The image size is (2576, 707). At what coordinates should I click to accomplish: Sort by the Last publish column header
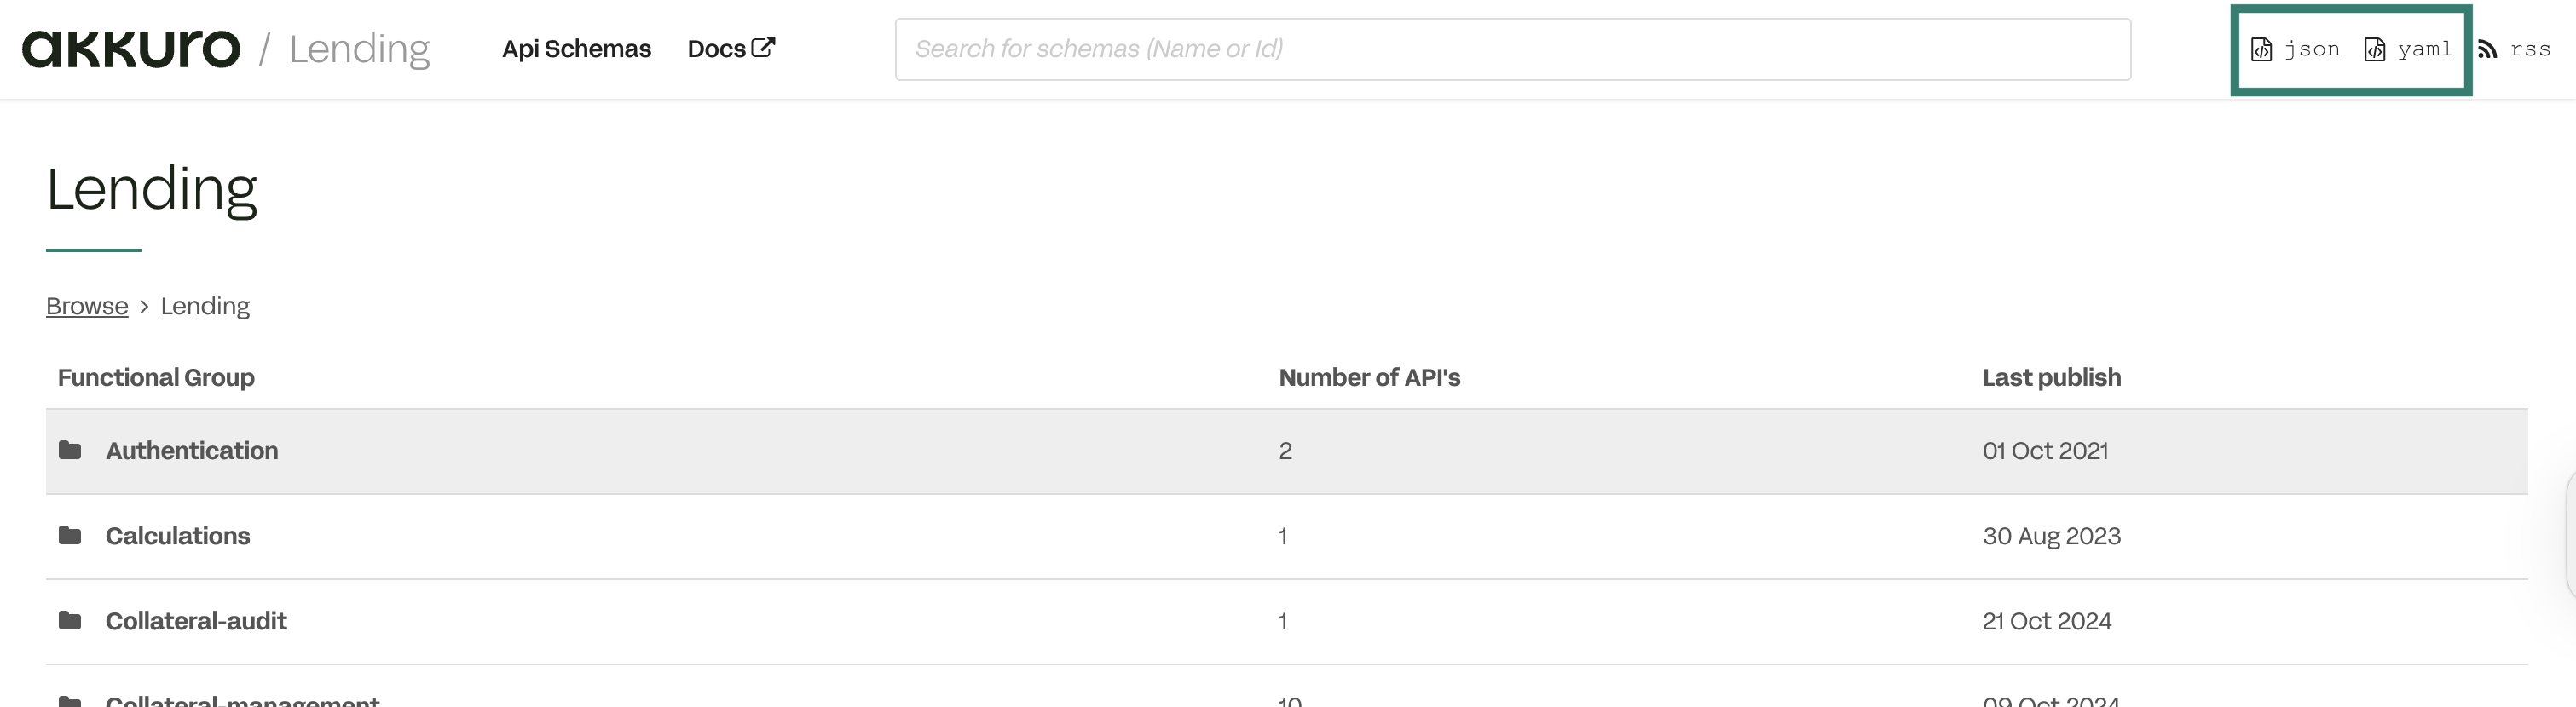point(2051,377)
